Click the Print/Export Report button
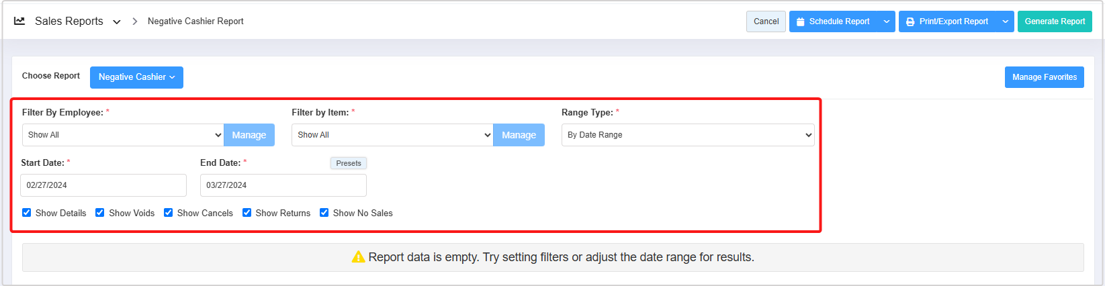This screenshot has width=1105, height=286. [x=947, y=21]
